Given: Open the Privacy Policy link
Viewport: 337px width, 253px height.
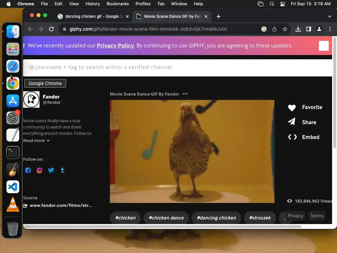Looking at the screenshot, I should (115, 45).
